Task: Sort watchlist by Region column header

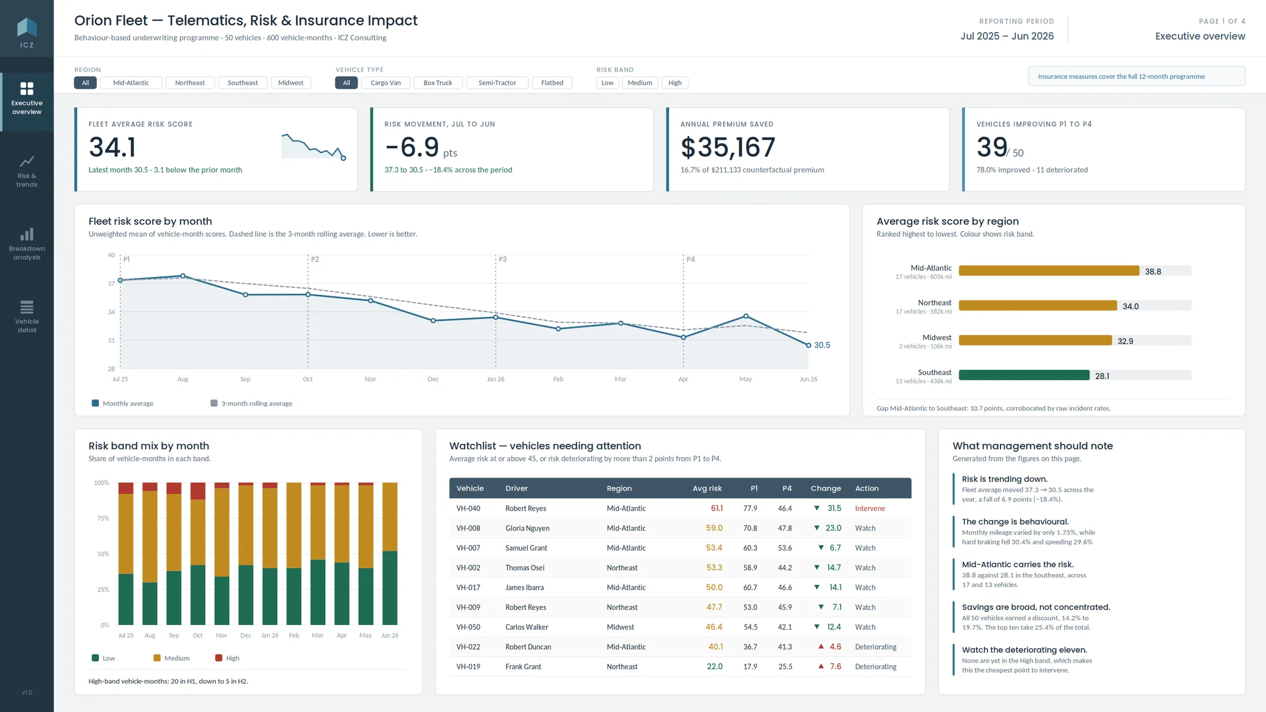Action: click(x=619, y=488)
